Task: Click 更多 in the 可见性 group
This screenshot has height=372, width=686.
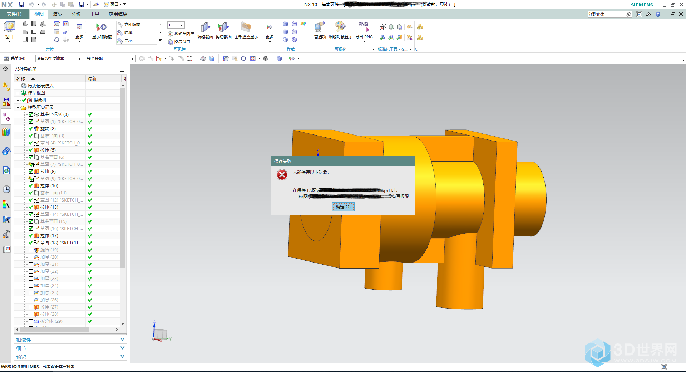Action: click(x=270, y=33)
